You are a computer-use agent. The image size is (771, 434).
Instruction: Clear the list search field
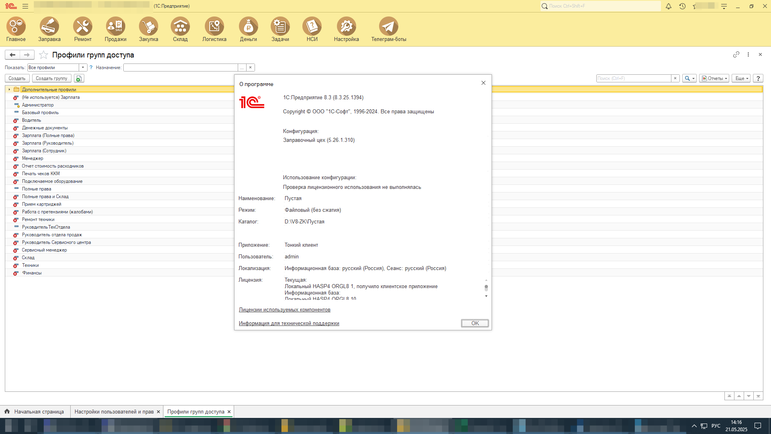coord(675,78)
